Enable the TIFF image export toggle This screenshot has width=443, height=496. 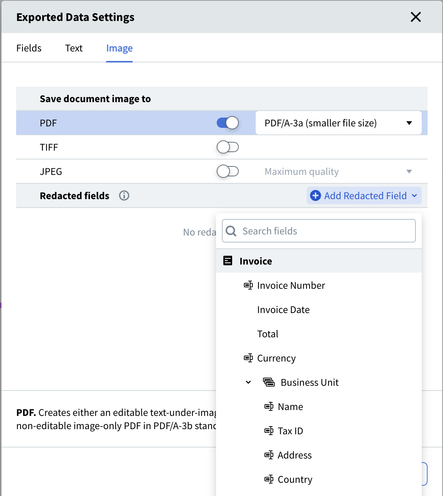(228, 147)
